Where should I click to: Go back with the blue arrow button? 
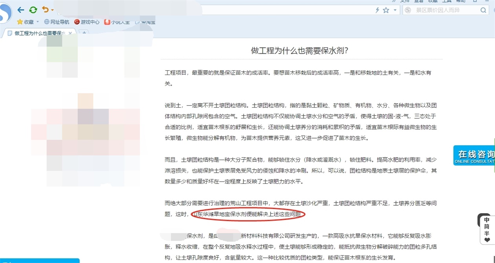21,10
